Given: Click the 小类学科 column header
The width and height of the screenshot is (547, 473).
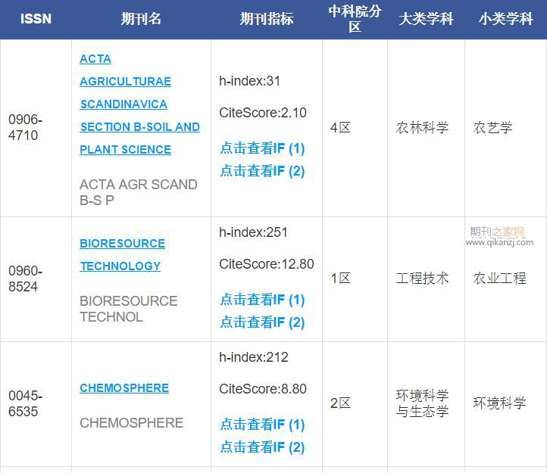Looking at the screenshot, I should click(x=505, y=19).
